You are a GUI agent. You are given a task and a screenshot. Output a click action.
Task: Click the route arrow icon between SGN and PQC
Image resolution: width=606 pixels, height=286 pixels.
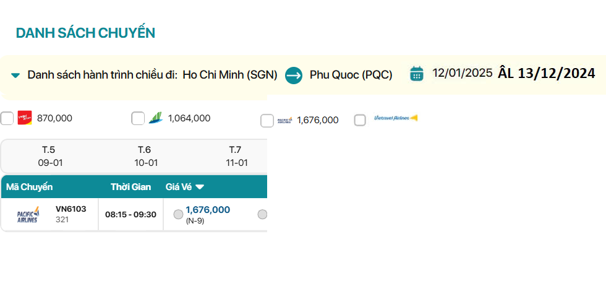(293, 76)
